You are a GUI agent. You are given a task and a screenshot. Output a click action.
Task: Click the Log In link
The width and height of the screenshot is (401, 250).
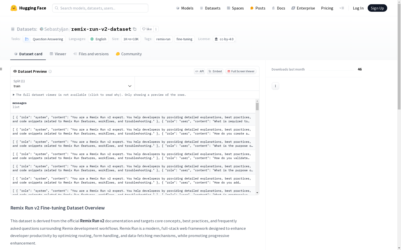358,8
